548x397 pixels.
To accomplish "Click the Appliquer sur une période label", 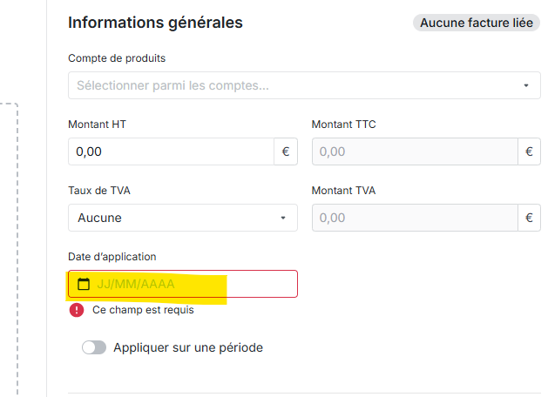I will pyautogui.click(x=187, y=347).
